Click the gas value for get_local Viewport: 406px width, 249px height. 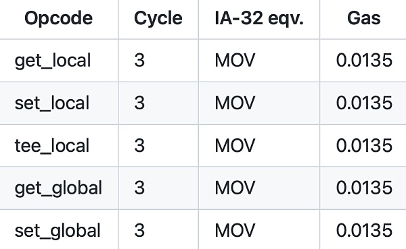click(364, 60)
